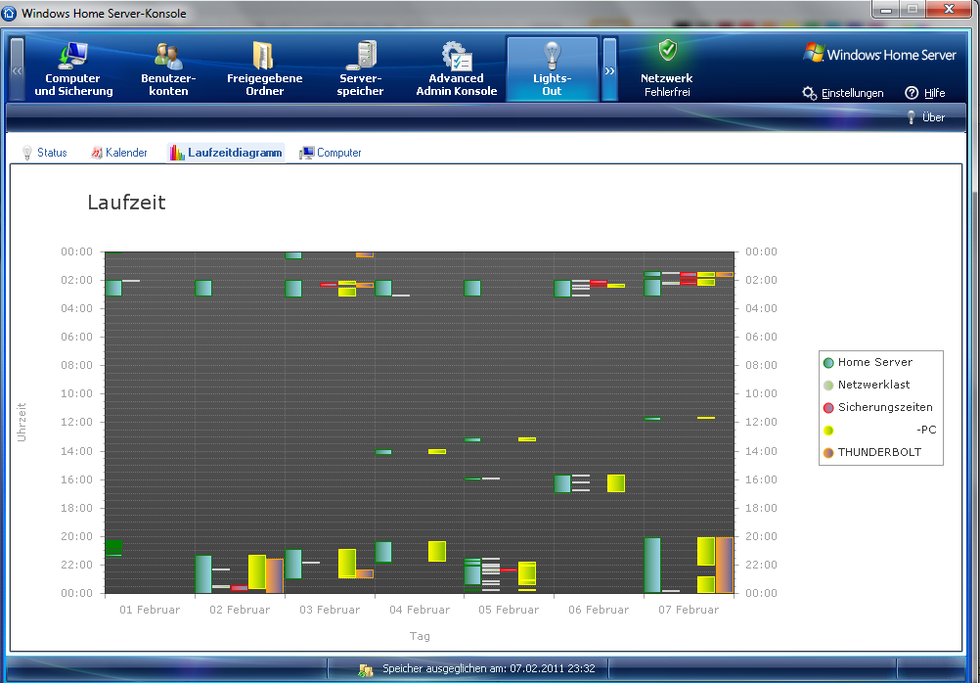Click the 07 Februar axis label
The width and height of the screenshot is (980, 683).
689,610
